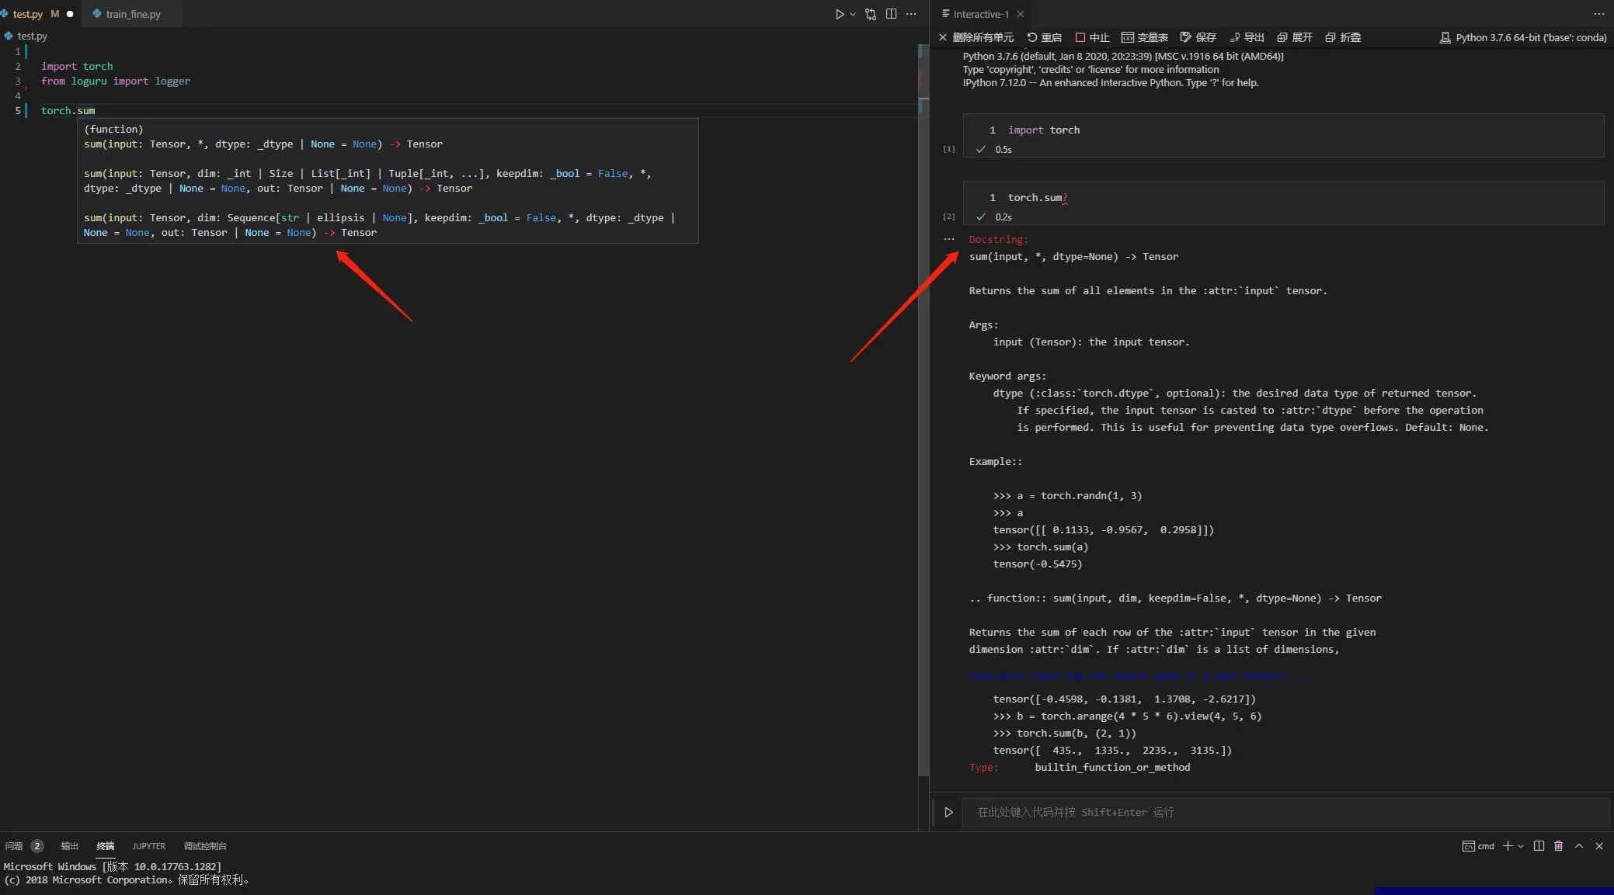Viewport: 1614px width, 895px height.
Task: Select the Python 3.7.6 conda kernel picker
Action: 1523,37
